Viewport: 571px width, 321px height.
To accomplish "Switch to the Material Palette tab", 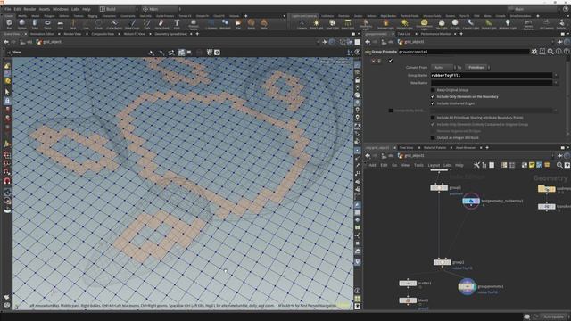I will [x=434, y=148].
